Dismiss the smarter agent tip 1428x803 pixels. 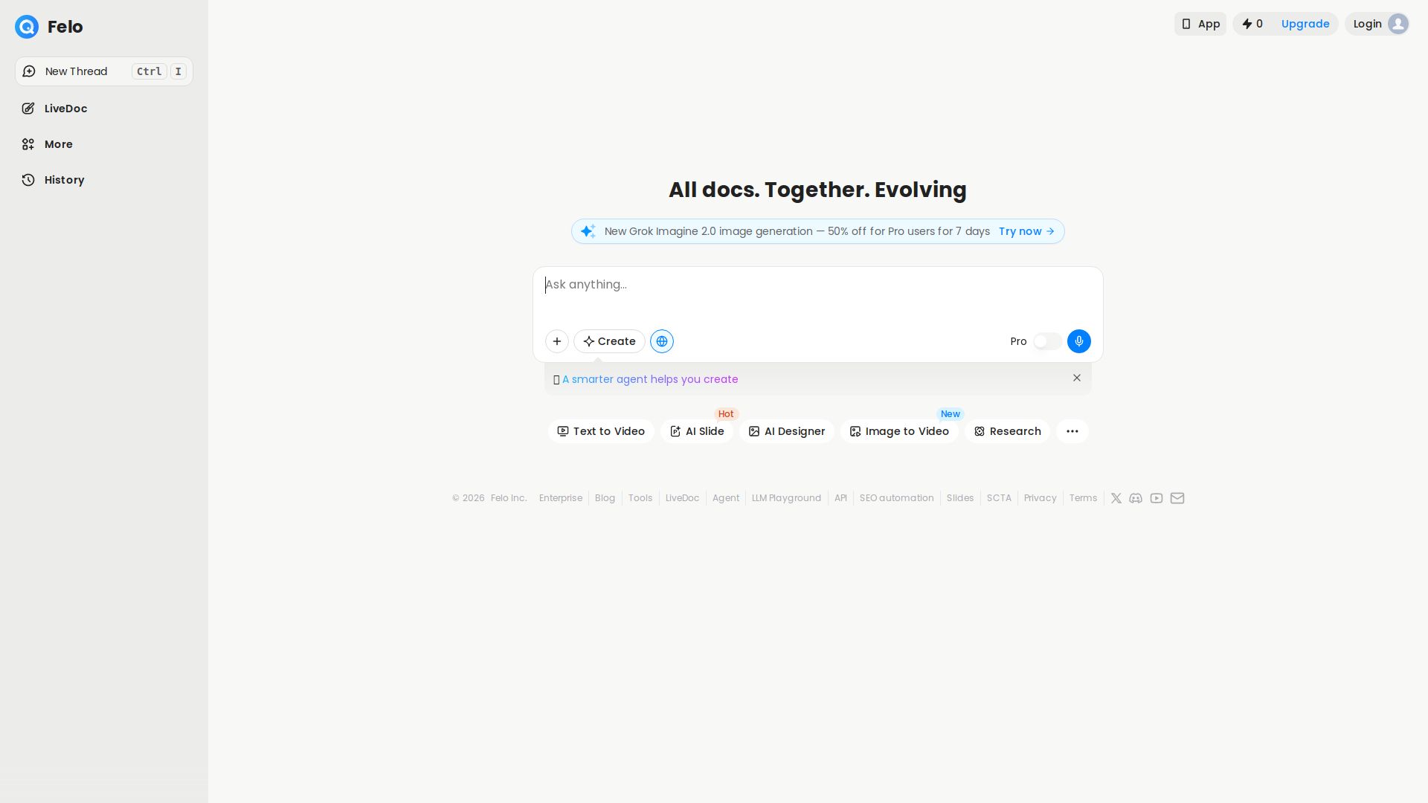[x=1077, y=378]
